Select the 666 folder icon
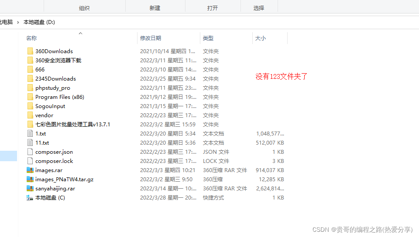The image size is (419, 237). (x=30, y=69)
